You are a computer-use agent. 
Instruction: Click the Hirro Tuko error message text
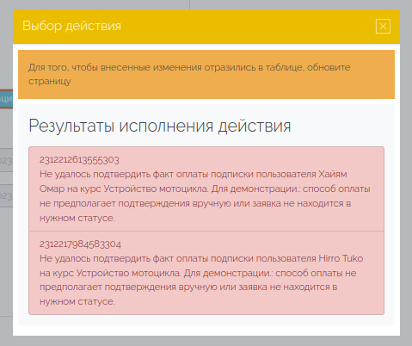201,280
